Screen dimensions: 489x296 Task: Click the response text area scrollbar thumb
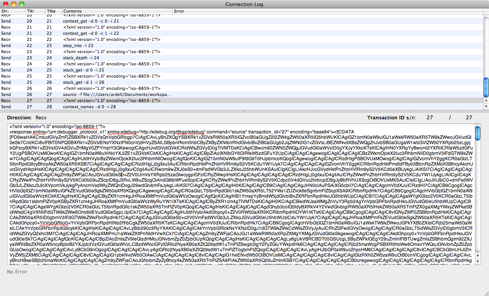478,133
